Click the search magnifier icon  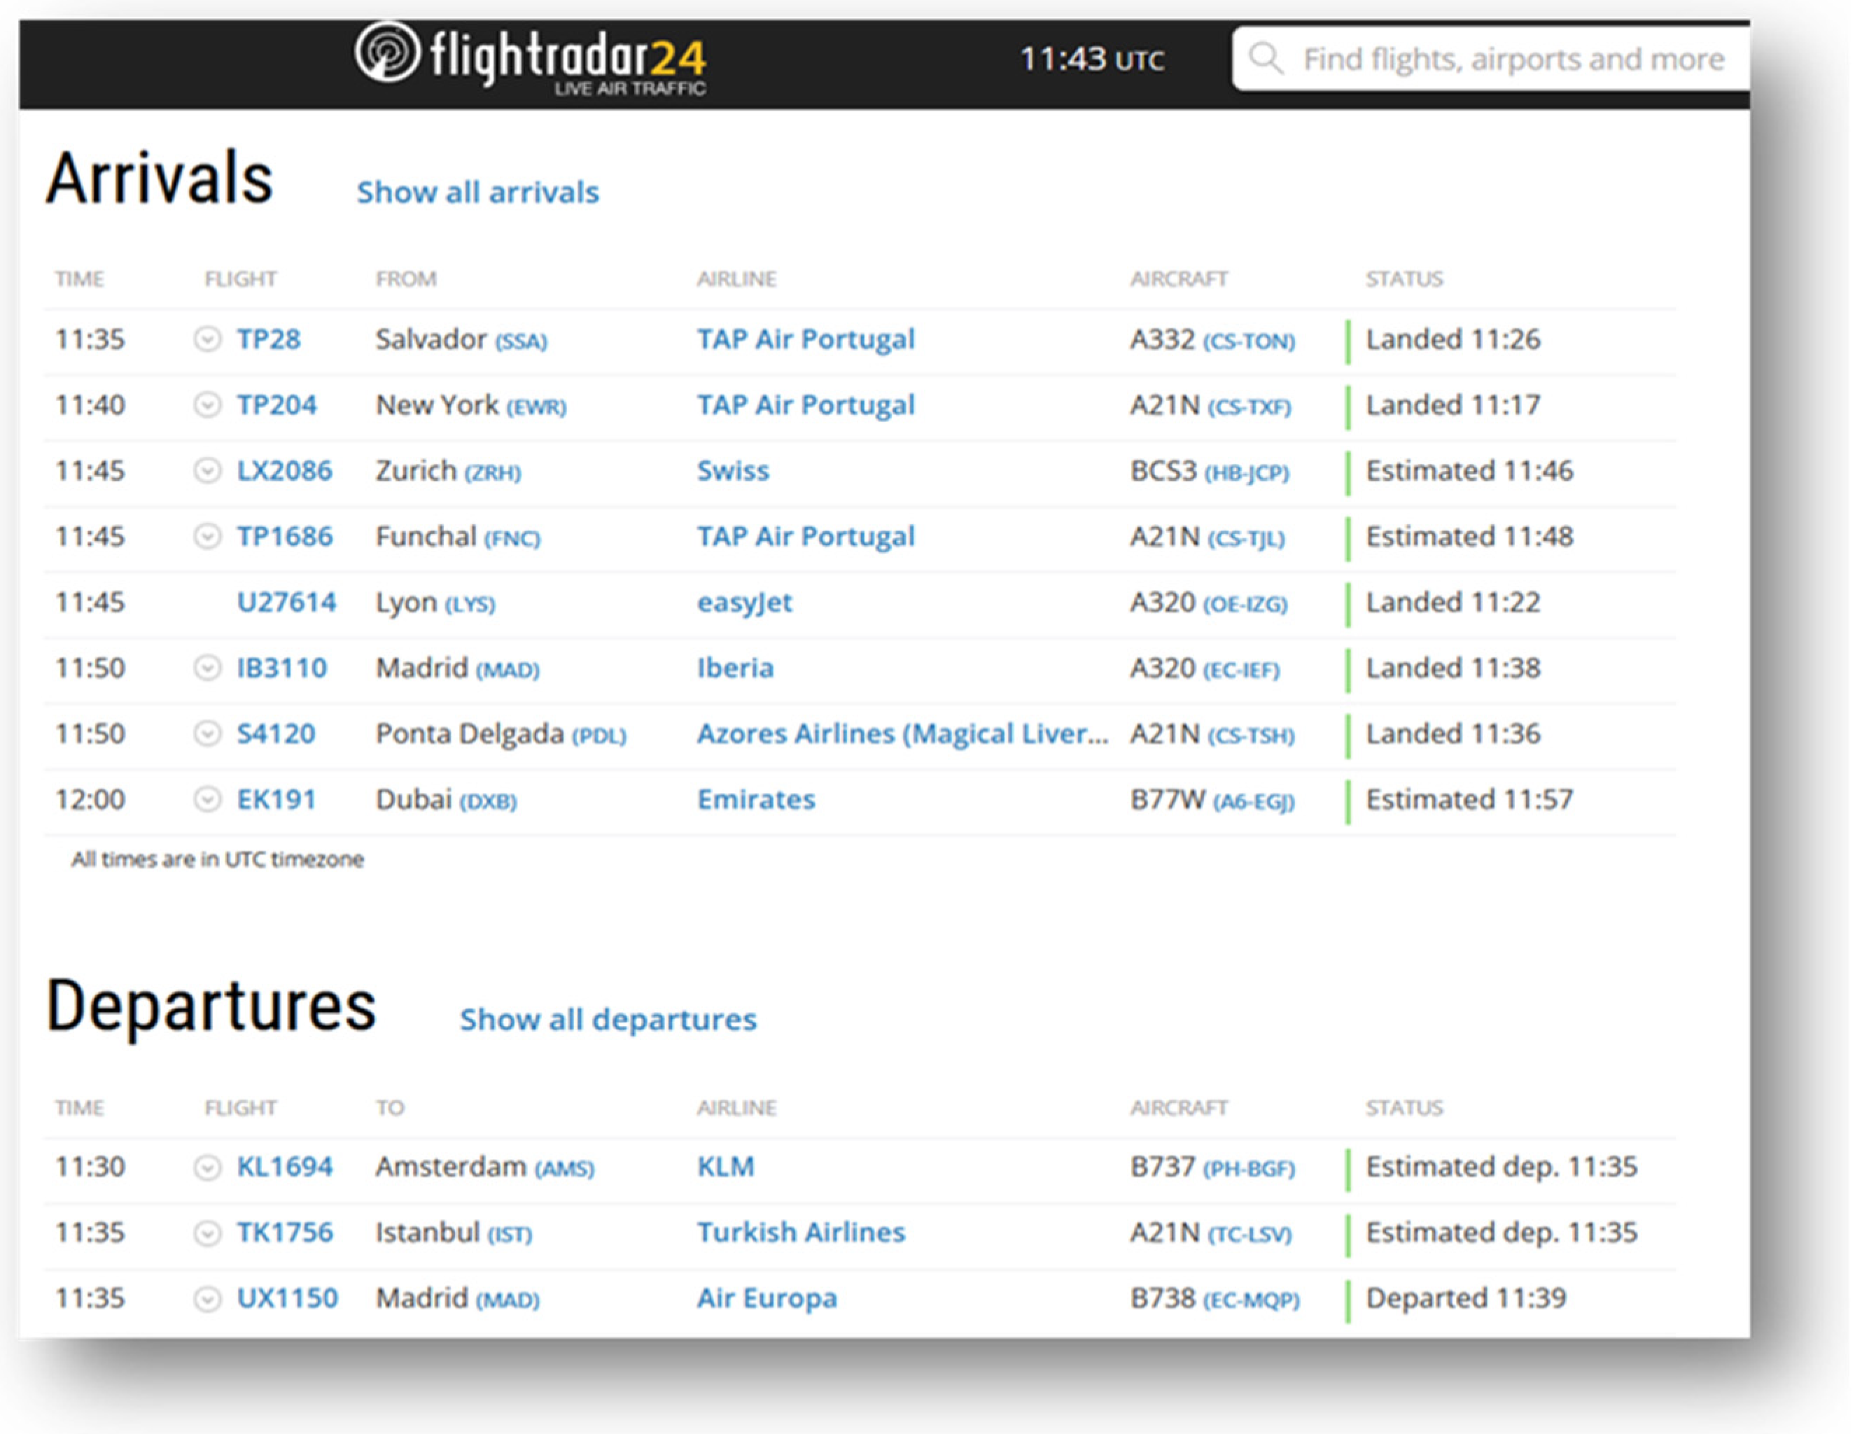coord(1266,59)
